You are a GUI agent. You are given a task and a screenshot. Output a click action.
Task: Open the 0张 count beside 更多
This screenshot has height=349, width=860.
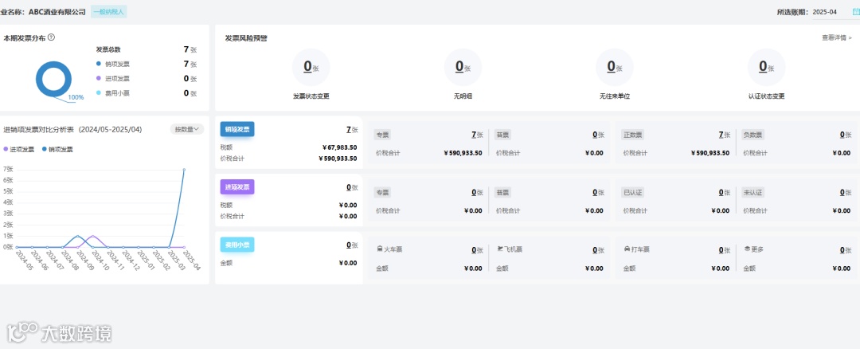click(845, 250)
